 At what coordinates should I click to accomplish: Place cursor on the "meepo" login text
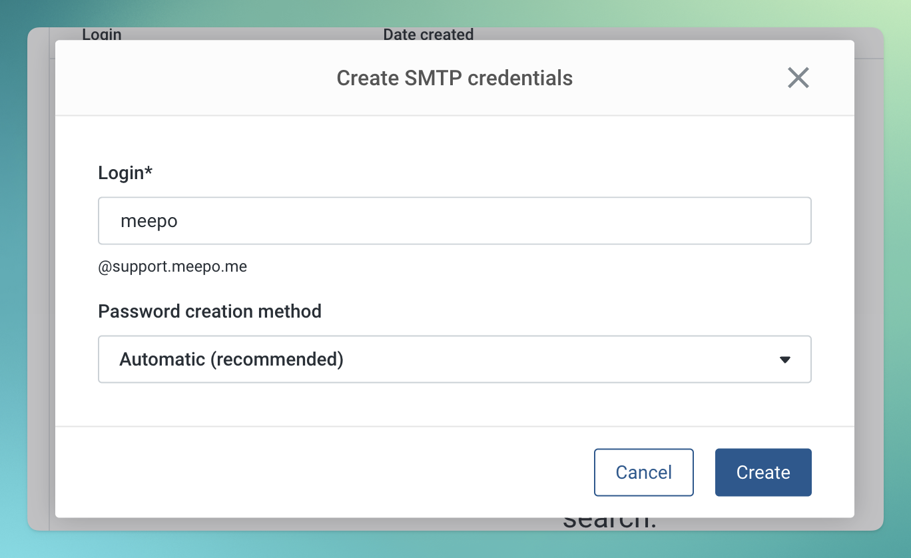(x=149, y=220)
